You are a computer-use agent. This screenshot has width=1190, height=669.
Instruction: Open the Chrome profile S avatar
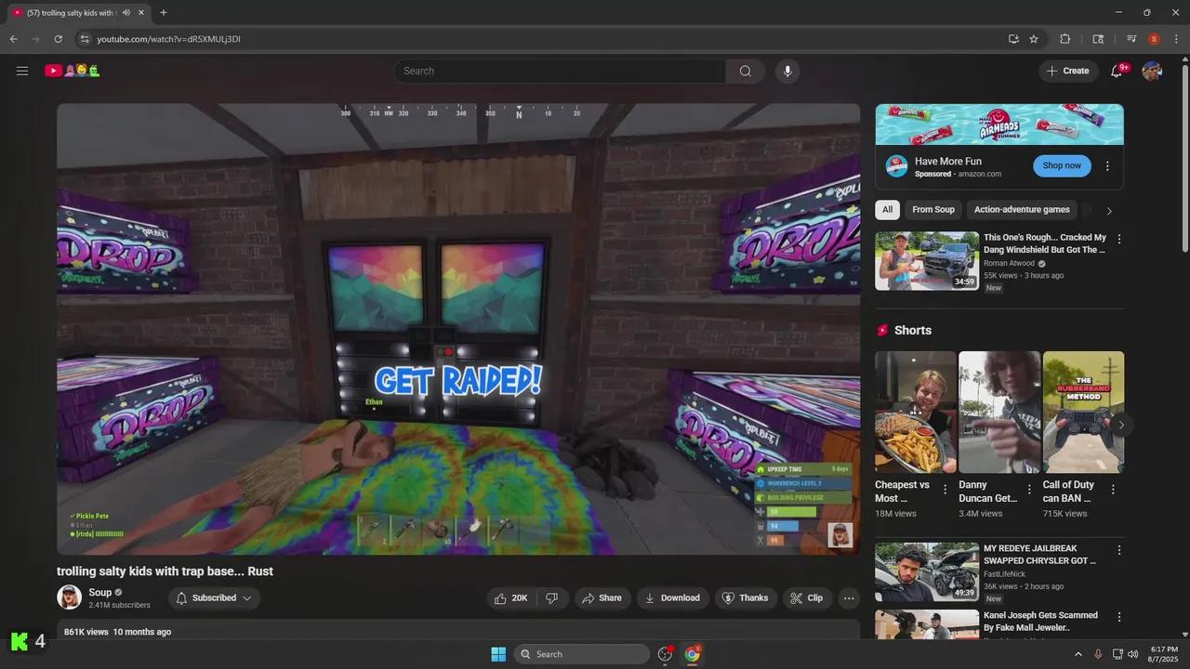(1154, 39)
